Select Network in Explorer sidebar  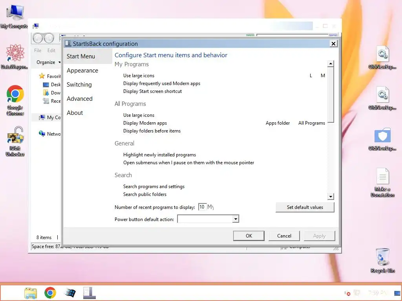[x=50, y=134]
